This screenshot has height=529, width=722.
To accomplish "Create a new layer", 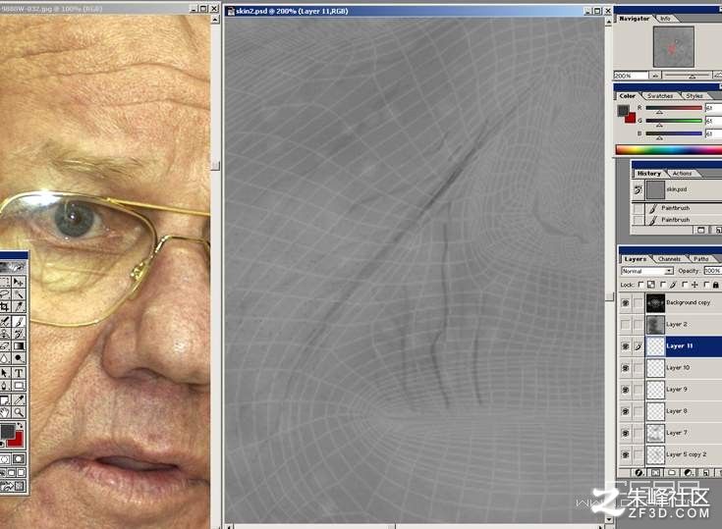I will pos(705,472).
